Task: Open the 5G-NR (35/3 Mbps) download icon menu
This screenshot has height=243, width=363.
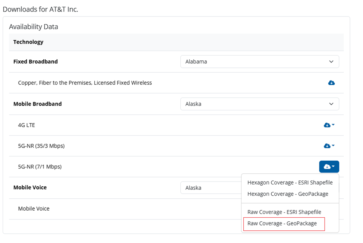Action: pyautogui.click(x=329, y=146)
